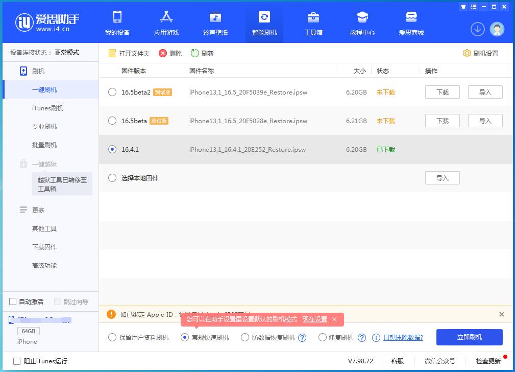This screenshot has width=515, height=372.
Task: Open the user avatar profile
Action: click(x=497, y=29)
